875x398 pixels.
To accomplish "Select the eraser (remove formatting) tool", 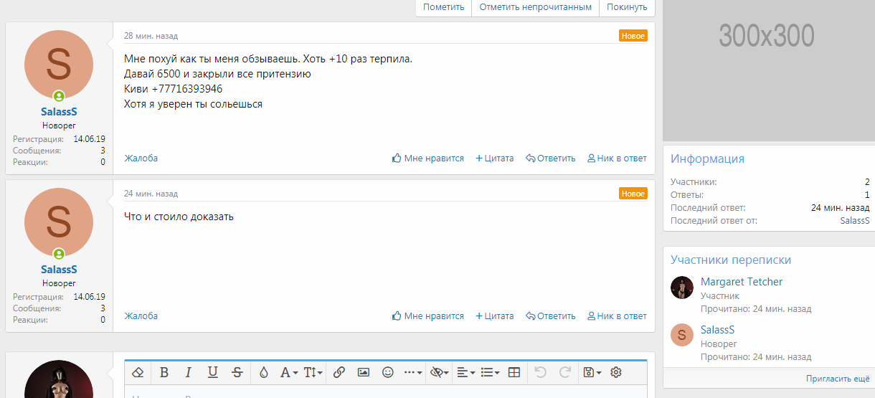I will pos(139,372).
